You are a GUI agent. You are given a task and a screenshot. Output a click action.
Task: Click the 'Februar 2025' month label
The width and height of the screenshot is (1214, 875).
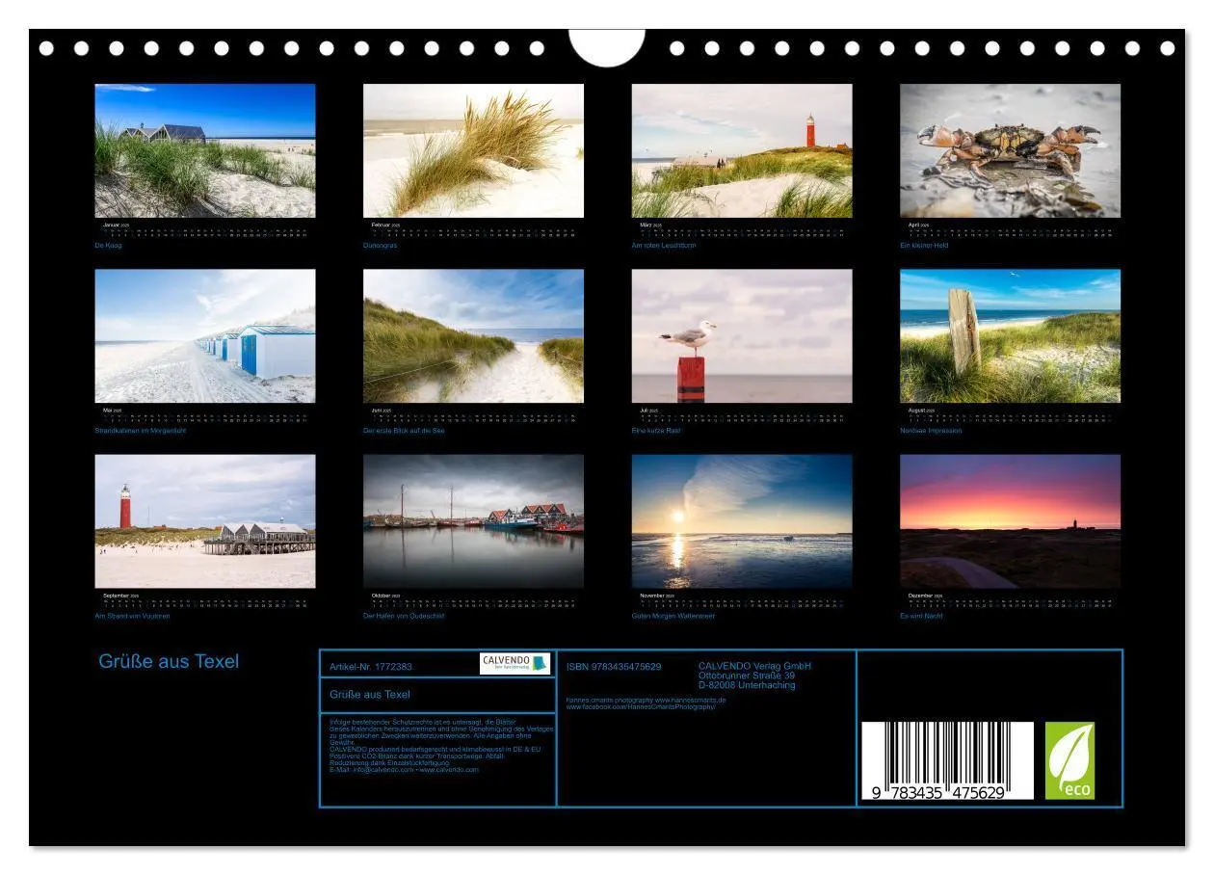click(386, 225)
